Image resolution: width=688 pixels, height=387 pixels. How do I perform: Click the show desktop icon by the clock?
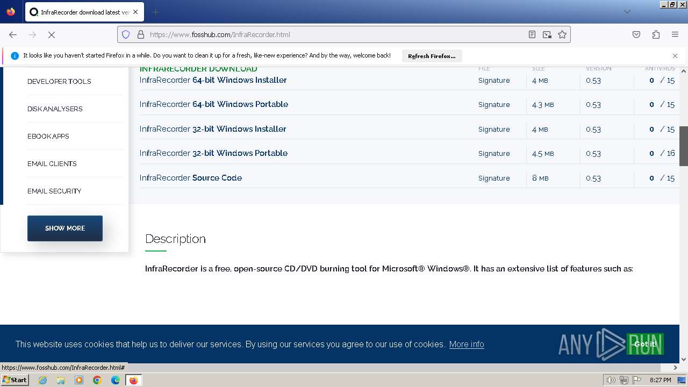(x=682, y=380)
